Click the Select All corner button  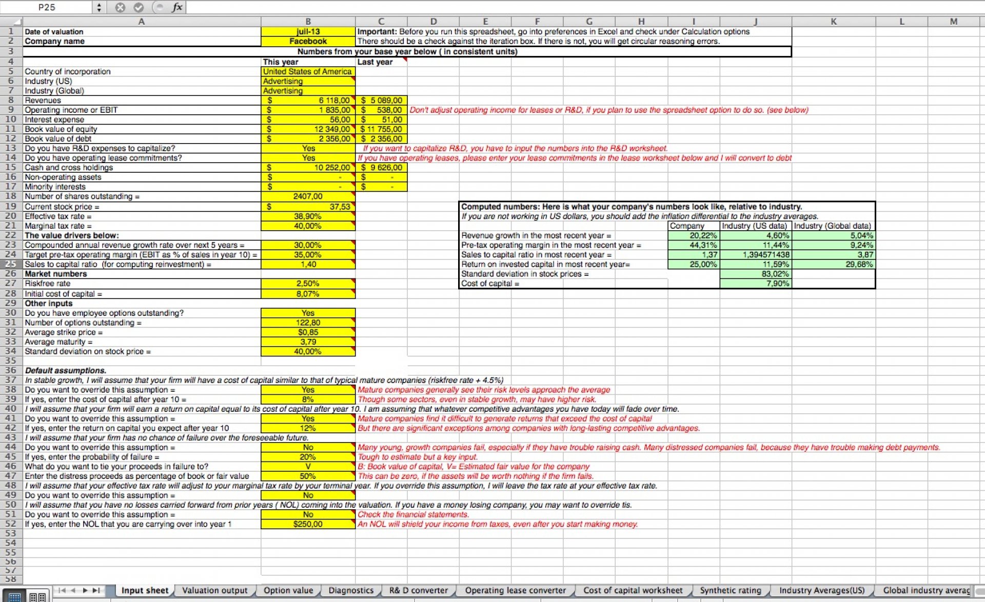coord(11,22)
